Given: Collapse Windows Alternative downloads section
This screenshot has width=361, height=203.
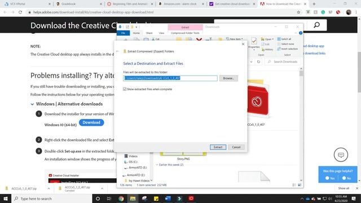Looking at the screenshot, I should pos(32,104).
